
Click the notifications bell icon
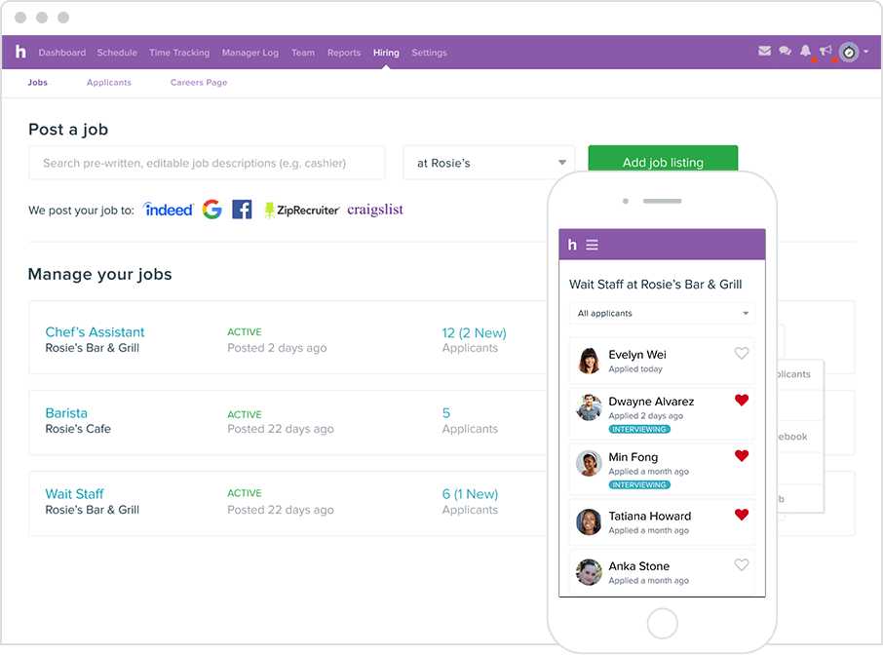(x=805, y=52)
